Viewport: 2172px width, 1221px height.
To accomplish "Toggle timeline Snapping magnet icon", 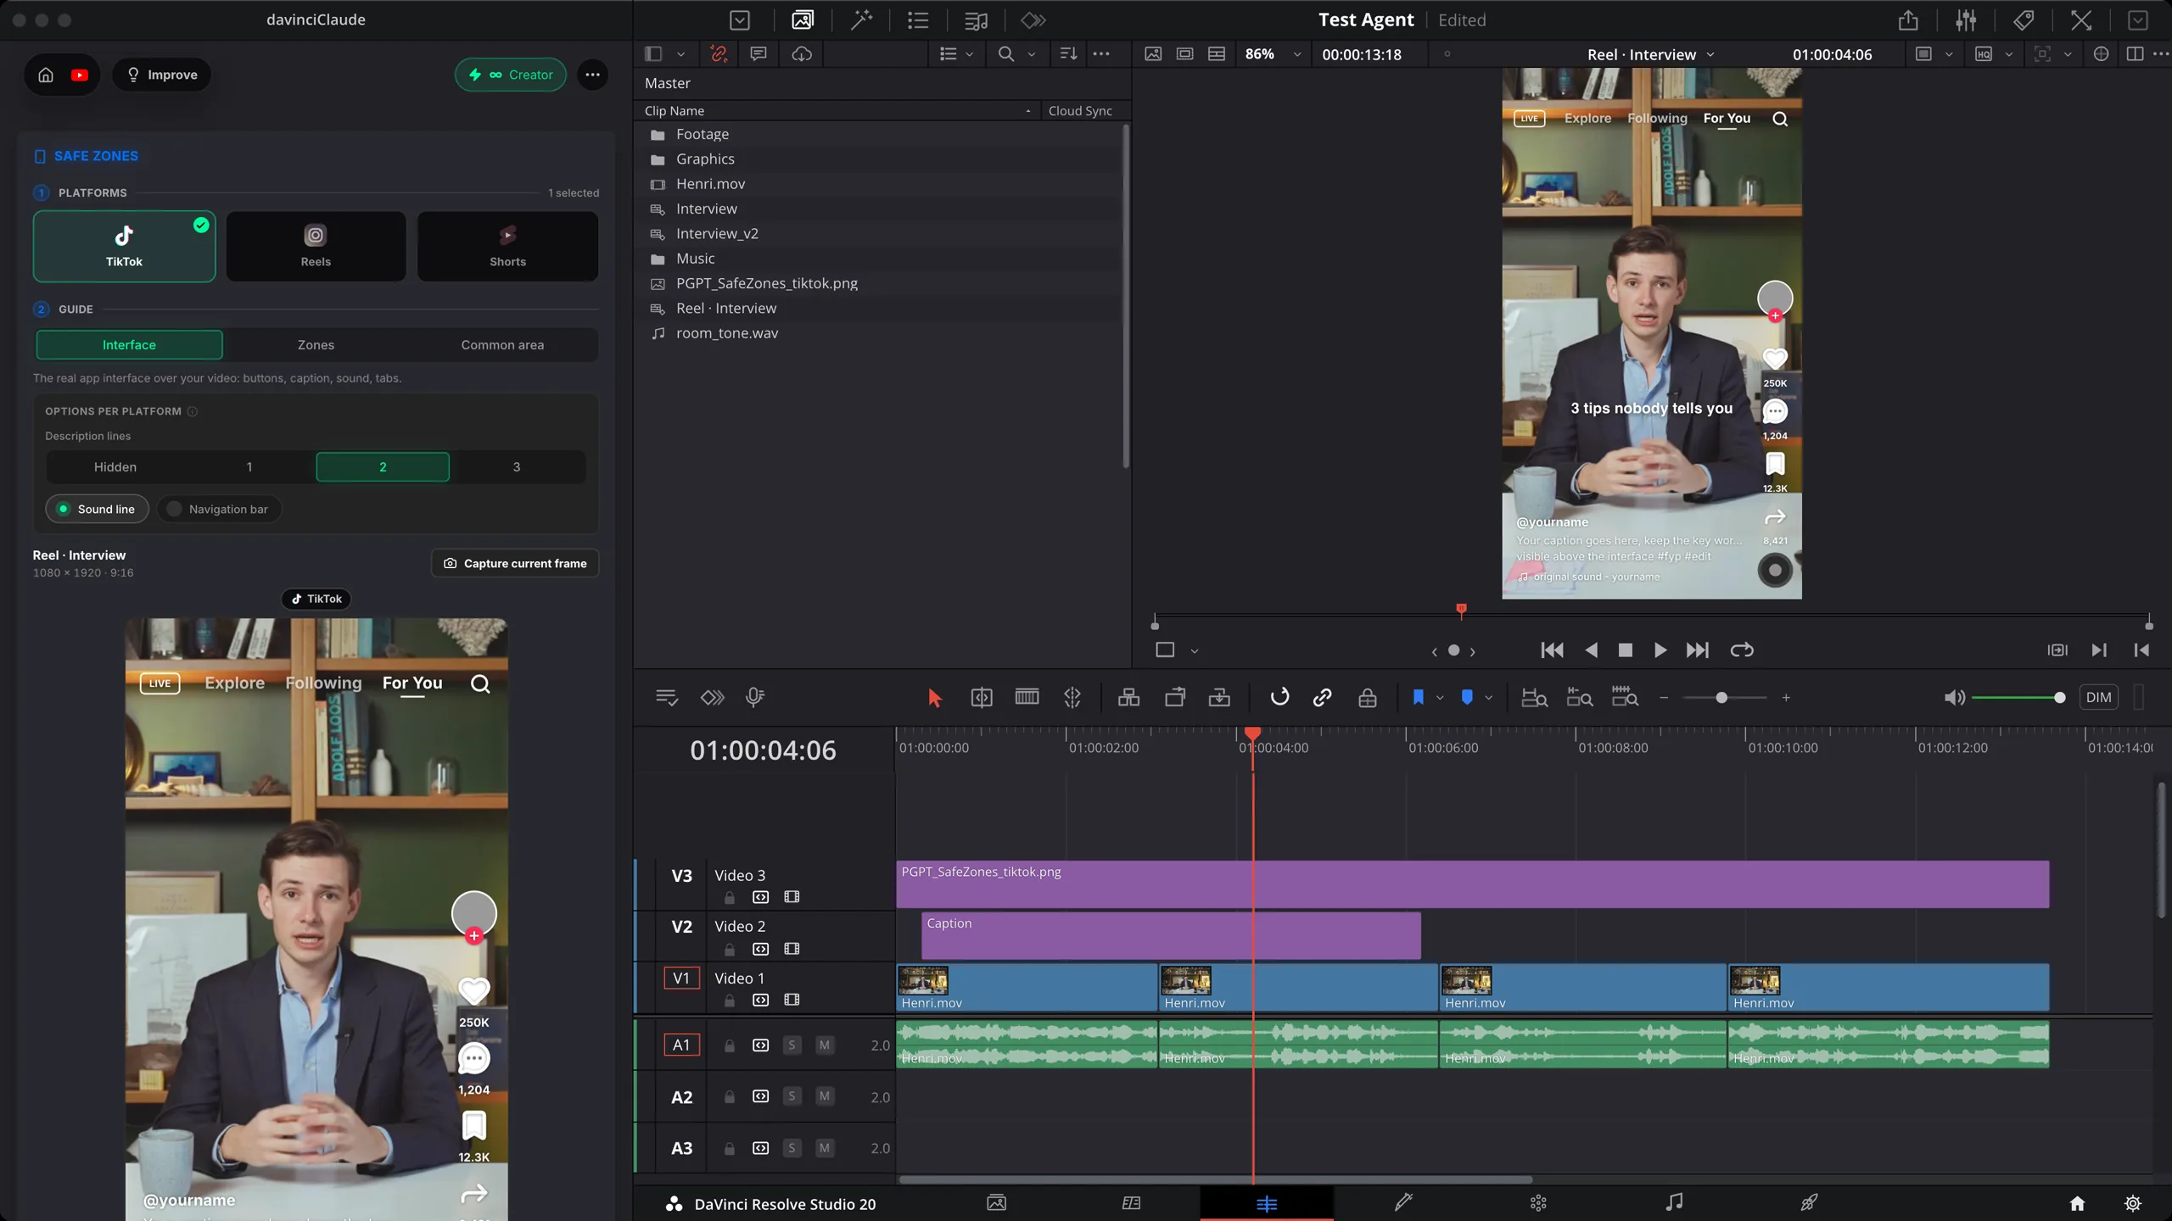I will coord(1279,698).
